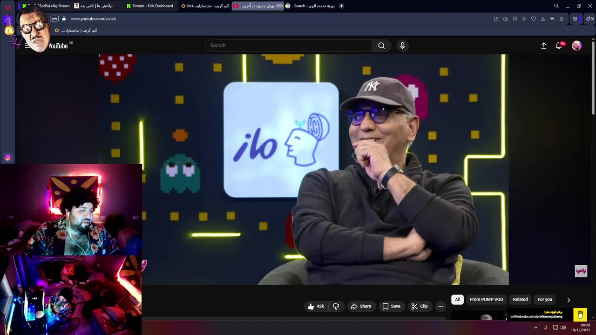The height and width of the screenshot is (335, 596).
Task: Open a new browser tab
Action: pyautogui.click(x=341, y=6)
